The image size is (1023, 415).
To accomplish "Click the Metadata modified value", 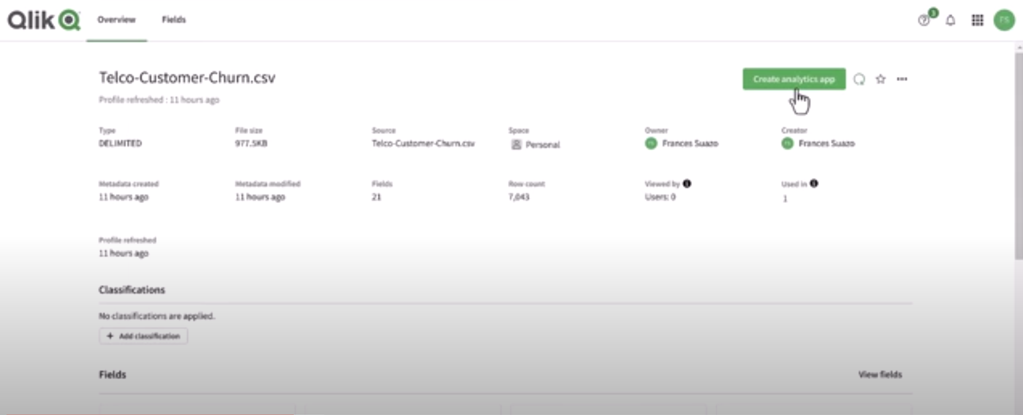I will pyautogui.click(x=260, y=197).
